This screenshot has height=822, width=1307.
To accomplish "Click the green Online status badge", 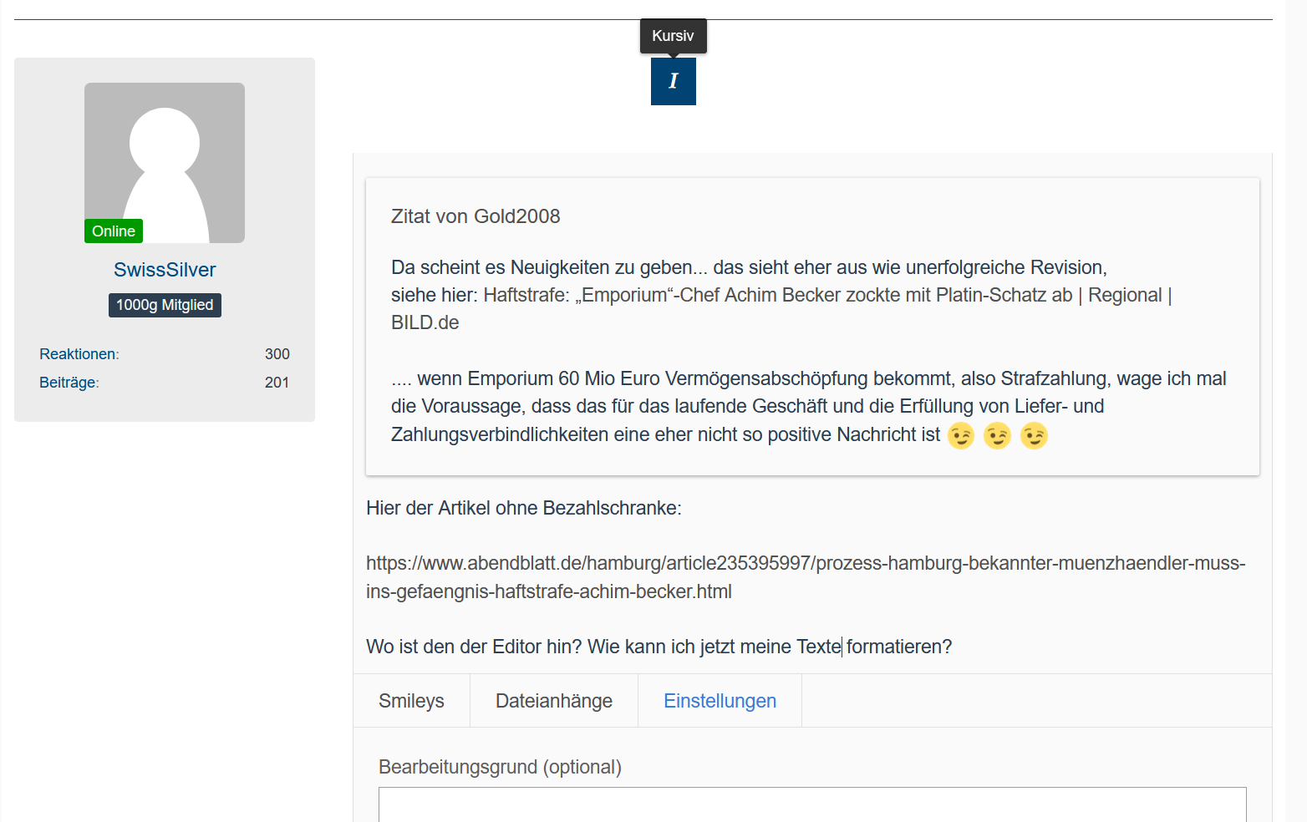I will pos(114,231).
